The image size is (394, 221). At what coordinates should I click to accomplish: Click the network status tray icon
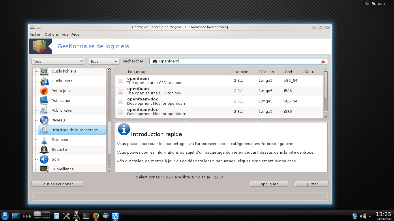pyautogui.click(x=355, y=216)
